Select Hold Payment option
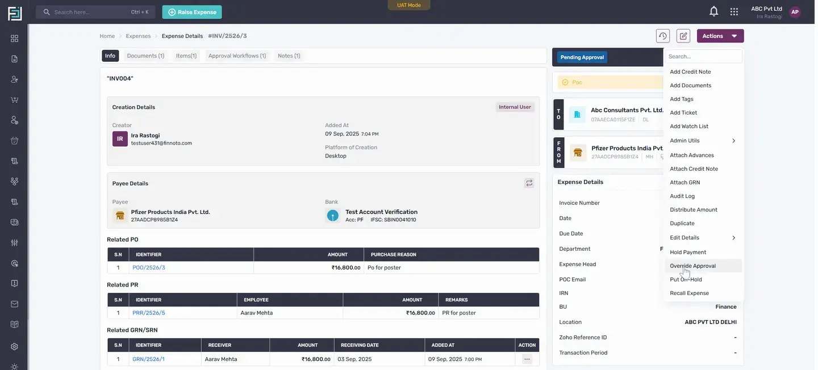The width and height of the screenshot is (818, 370). [703, 253]
